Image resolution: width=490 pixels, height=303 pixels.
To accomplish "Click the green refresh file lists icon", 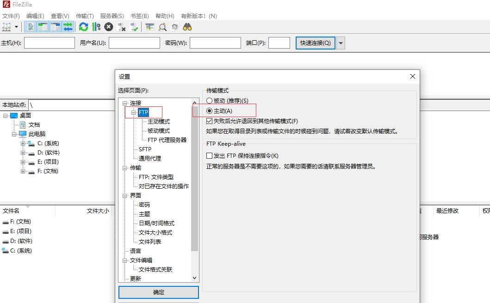I will pos(83,27).
